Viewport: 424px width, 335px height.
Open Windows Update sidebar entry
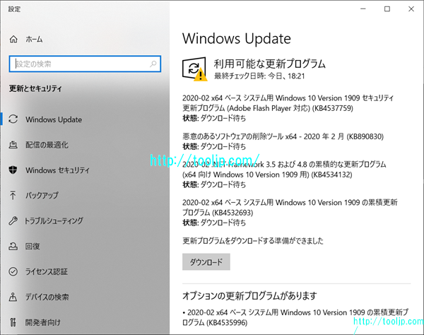(x=54, y=119)
